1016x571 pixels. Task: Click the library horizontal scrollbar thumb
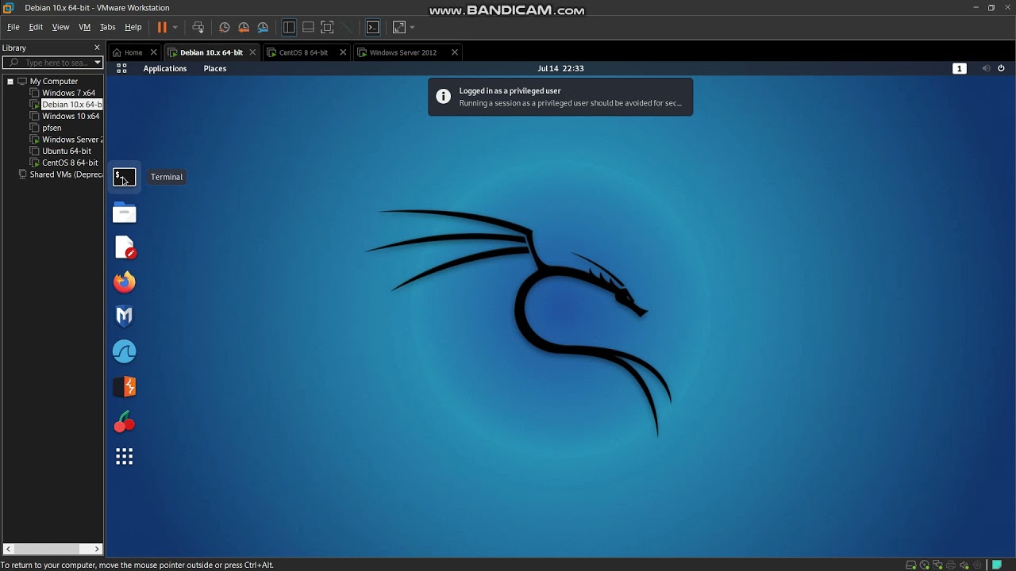pos(46,549)
